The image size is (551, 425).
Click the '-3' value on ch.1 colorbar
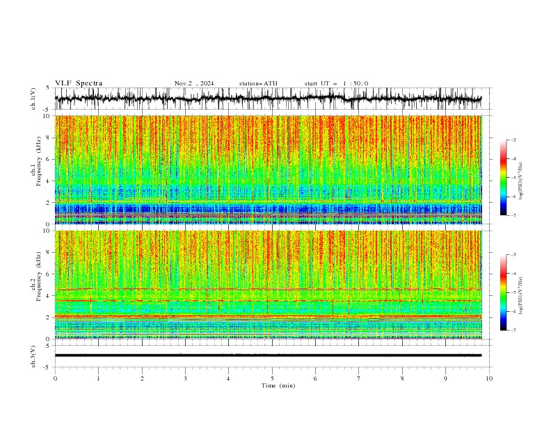click(x=513, y=140)
